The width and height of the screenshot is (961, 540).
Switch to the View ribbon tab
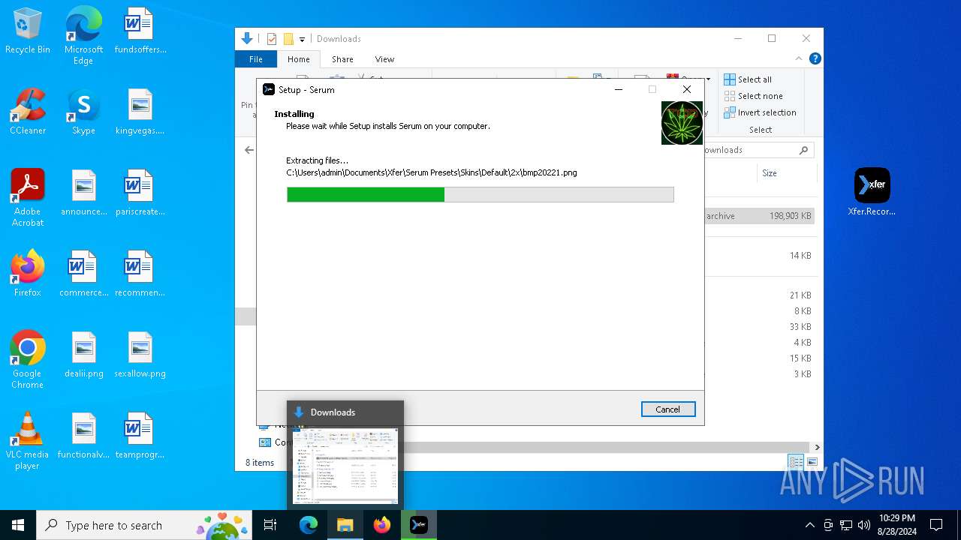click(x=384, y=59)
